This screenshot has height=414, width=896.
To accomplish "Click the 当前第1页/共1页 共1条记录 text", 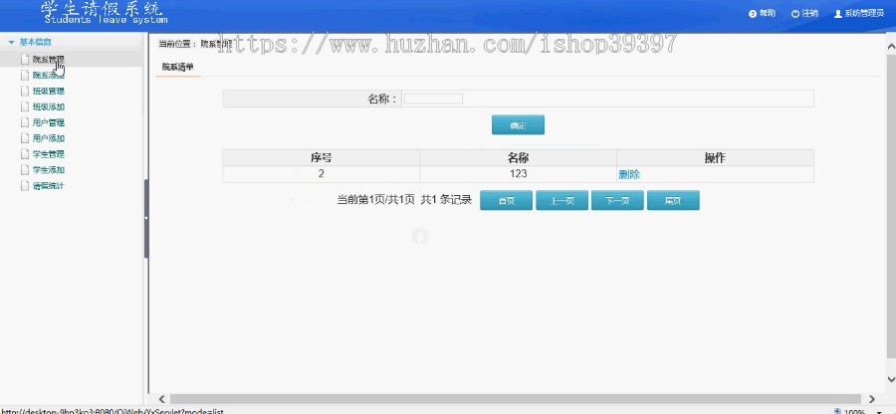I will click(x=404, y=200).
